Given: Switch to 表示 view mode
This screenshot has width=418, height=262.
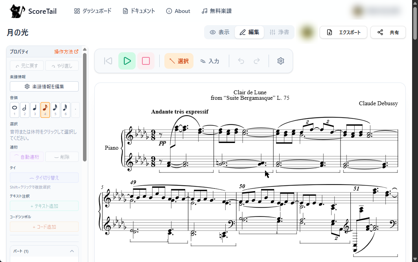Looking at the screenshot, I should pyautogui.click(x=219, y=32).
